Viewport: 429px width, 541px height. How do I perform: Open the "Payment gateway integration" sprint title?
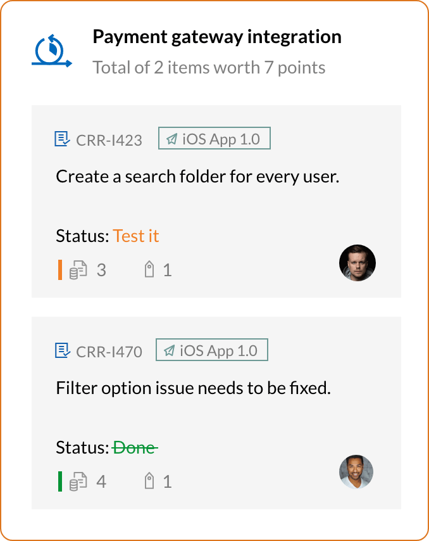click(x=217, y=37)
